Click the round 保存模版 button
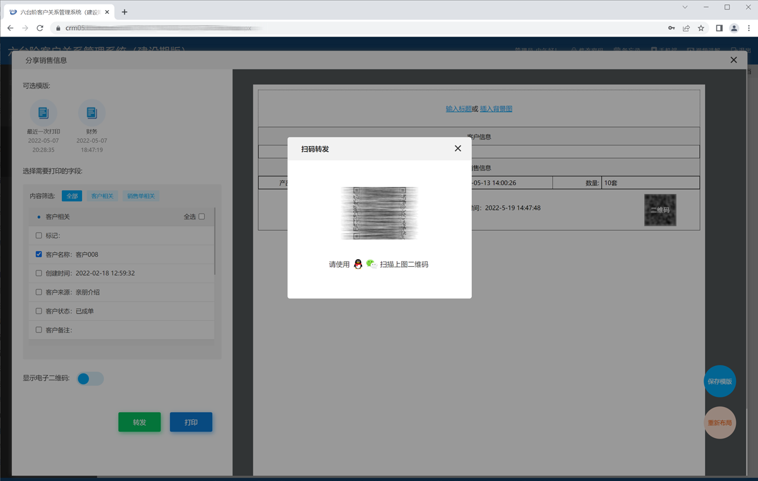Viewport: 758px width, 481px height. [x=719, y=381]
